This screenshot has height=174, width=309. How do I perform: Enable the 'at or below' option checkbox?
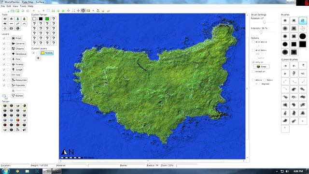click(253, 50)
